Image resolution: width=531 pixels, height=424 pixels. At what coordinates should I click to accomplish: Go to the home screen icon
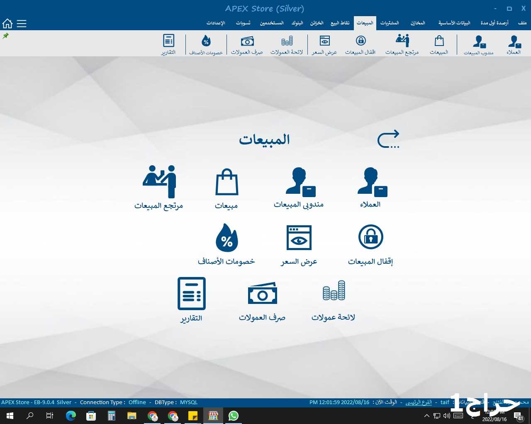7,24
